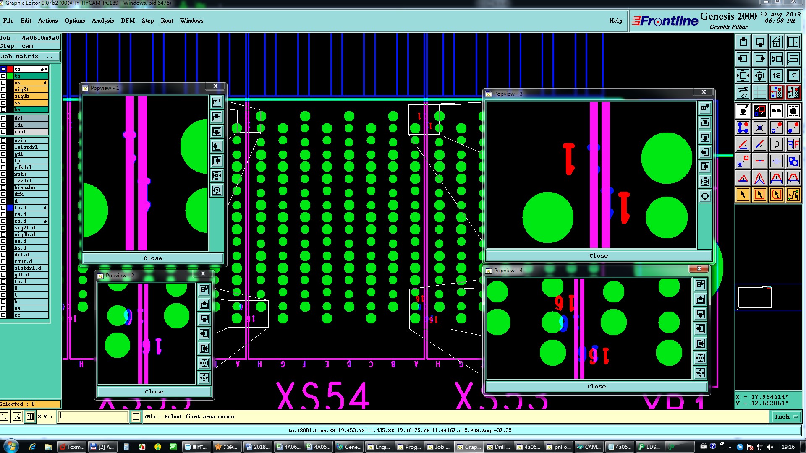Click the red color swatch of to layer
This screenshot has width=806, height=453.
coord(10,69)
